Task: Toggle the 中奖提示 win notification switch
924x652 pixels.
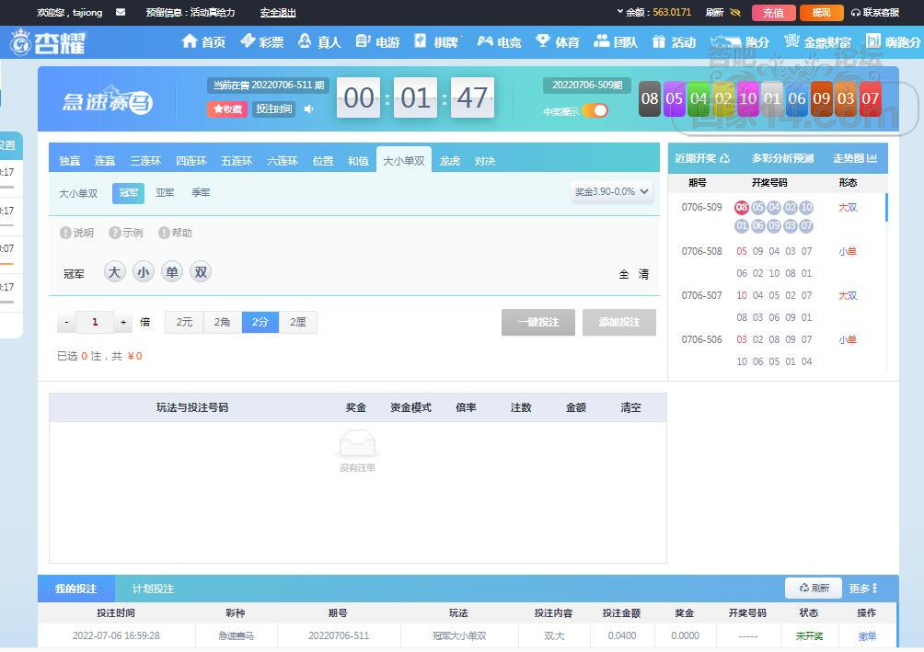Action: coord(595,111)
